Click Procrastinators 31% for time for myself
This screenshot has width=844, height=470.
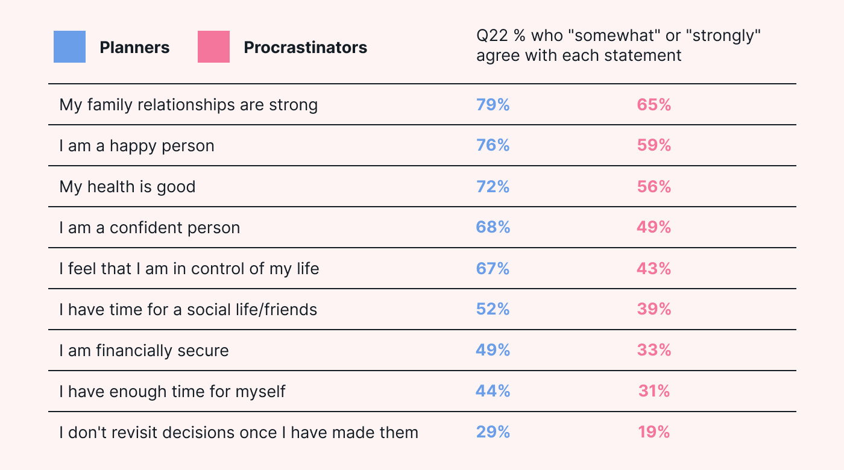pos(654,392)
